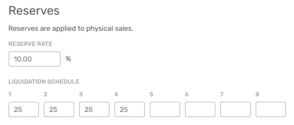Click the text 'Reserves are applied to physical sales.'
Image resolution: width=294 pixels, height=125 pixels.
[71, 29]
